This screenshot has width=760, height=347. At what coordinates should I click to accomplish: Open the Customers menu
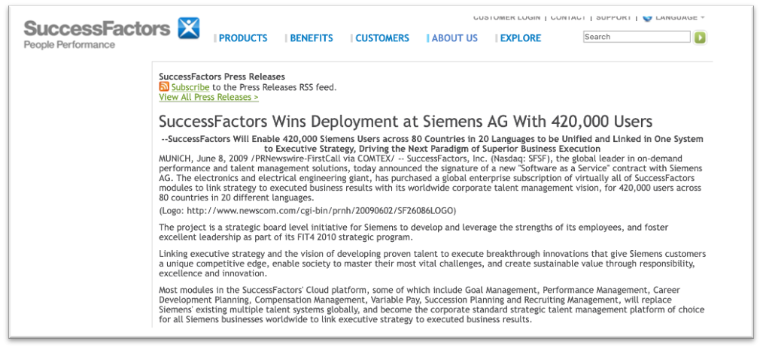coord(382,38)
